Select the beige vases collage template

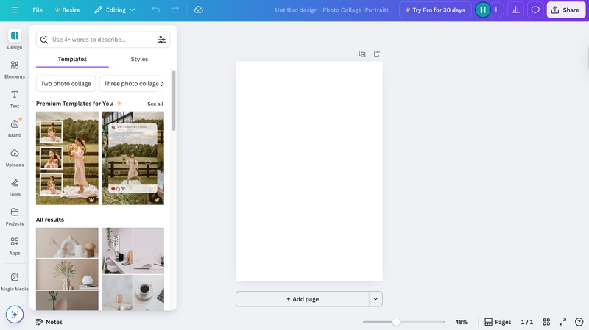(x=67, y=268)
